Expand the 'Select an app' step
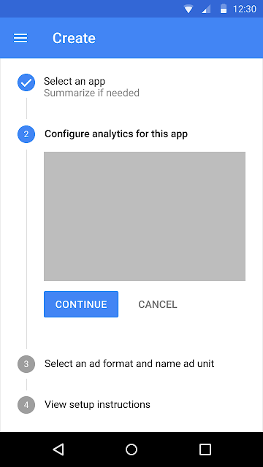The height and width of the screenshot is (467, 263). tap(75, 81)
